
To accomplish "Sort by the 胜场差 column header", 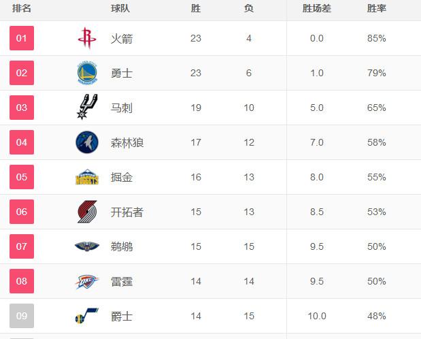I will coord(316,8).
